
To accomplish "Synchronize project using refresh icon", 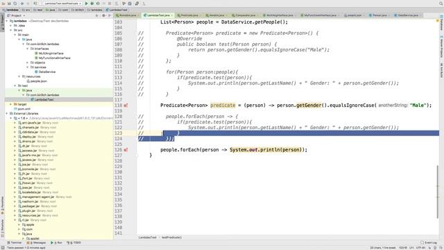I will (x=15, y=3).
